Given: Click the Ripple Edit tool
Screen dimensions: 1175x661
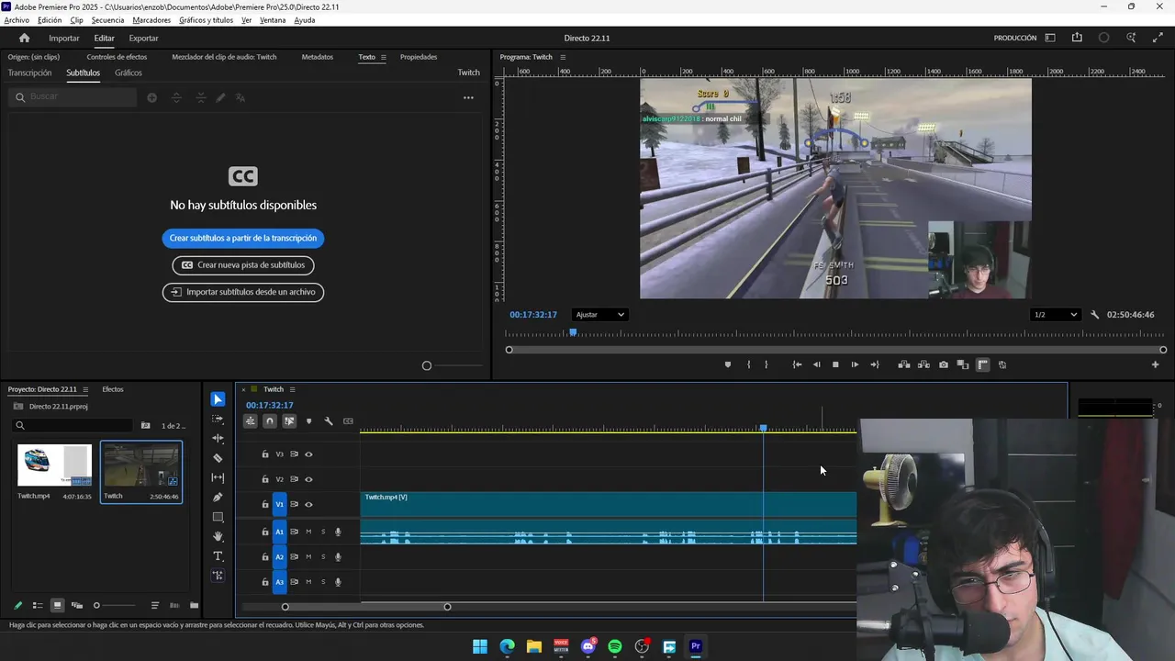Looking at the screenshot, I should pos(218,438).
